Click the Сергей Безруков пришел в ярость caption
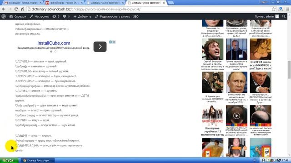Image resolution: width=291 pixels, height=163 pixels. [x=213, y=65]
